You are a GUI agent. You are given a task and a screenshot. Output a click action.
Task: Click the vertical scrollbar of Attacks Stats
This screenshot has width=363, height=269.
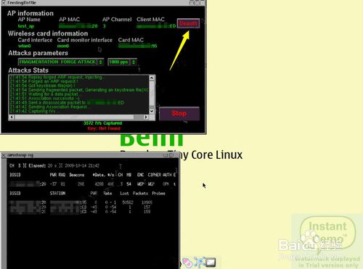(152, 94)
